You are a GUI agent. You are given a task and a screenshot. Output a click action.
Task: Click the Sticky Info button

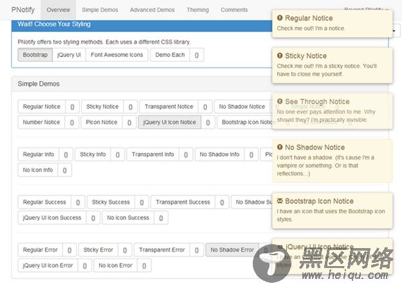pyautogui.click(x=93, y=154)
